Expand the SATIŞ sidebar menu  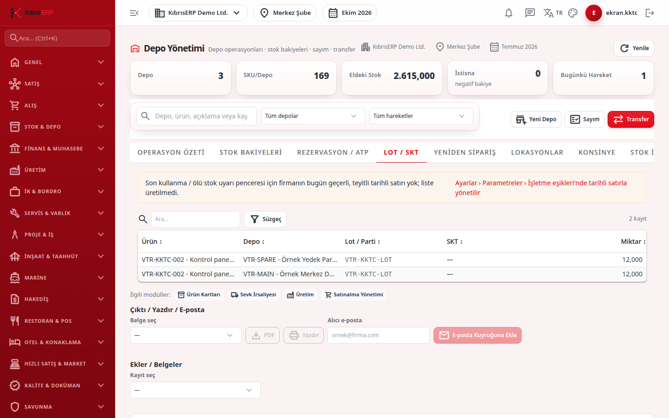click(x=58, y=84)
